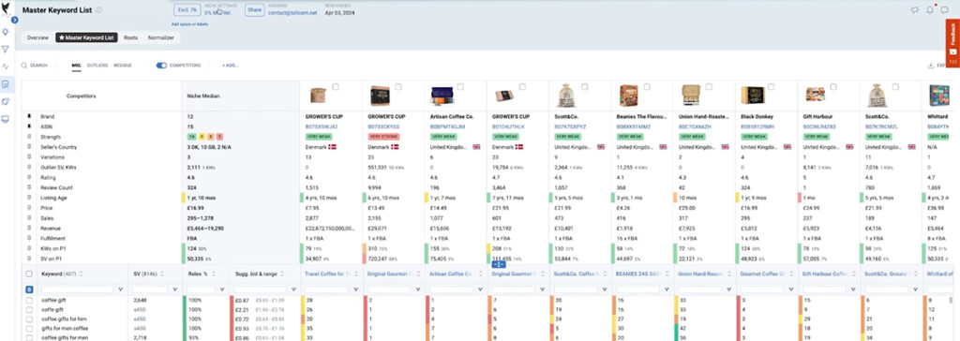The width and height of the screenshot is (960, 341).
Task: Pin the Rating row
Action: 29,178
